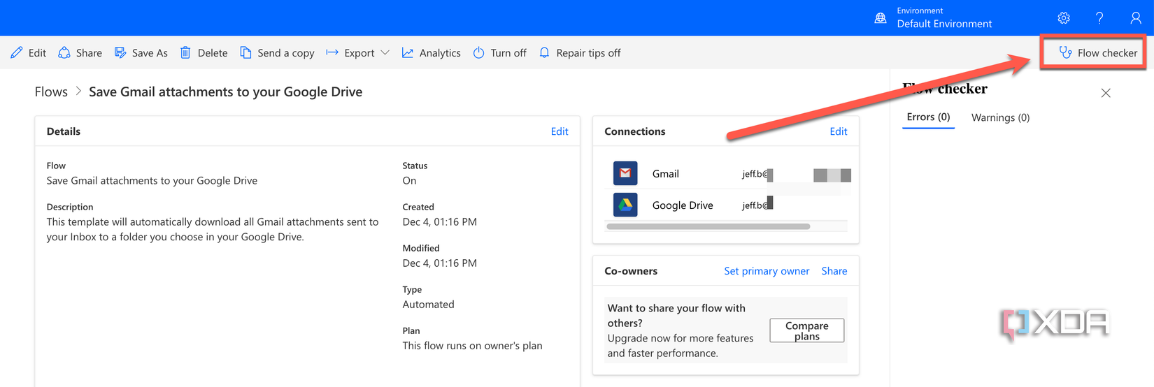This screenshot has height=387, width=1154.
Task: Click the Connections horizontal scrollbar
Action: click(x=708, y=226)
